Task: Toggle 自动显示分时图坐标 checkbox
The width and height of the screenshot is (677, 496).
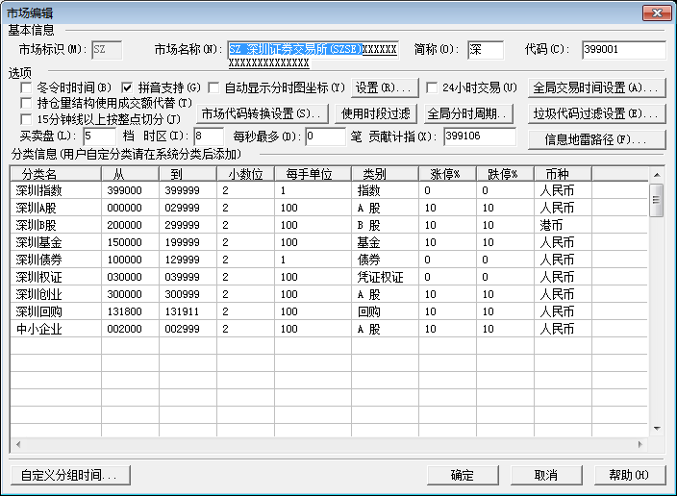Action: [213, 87]
